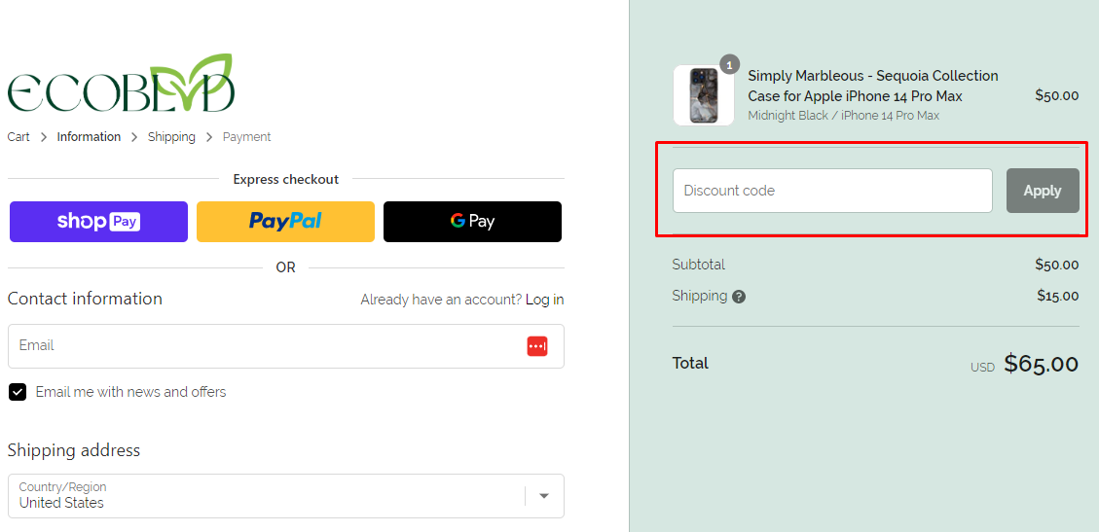The width and height of the screenshot is (1099, 532).
Task: Pay with Shop Pay express checkout
Action: (99, 222)
